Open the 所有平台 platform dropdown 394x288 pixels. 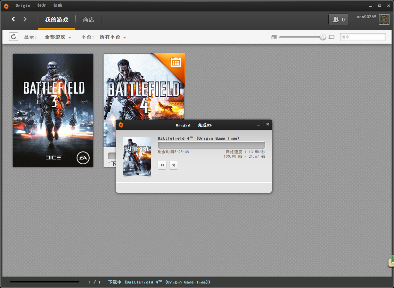click(113, 37)
